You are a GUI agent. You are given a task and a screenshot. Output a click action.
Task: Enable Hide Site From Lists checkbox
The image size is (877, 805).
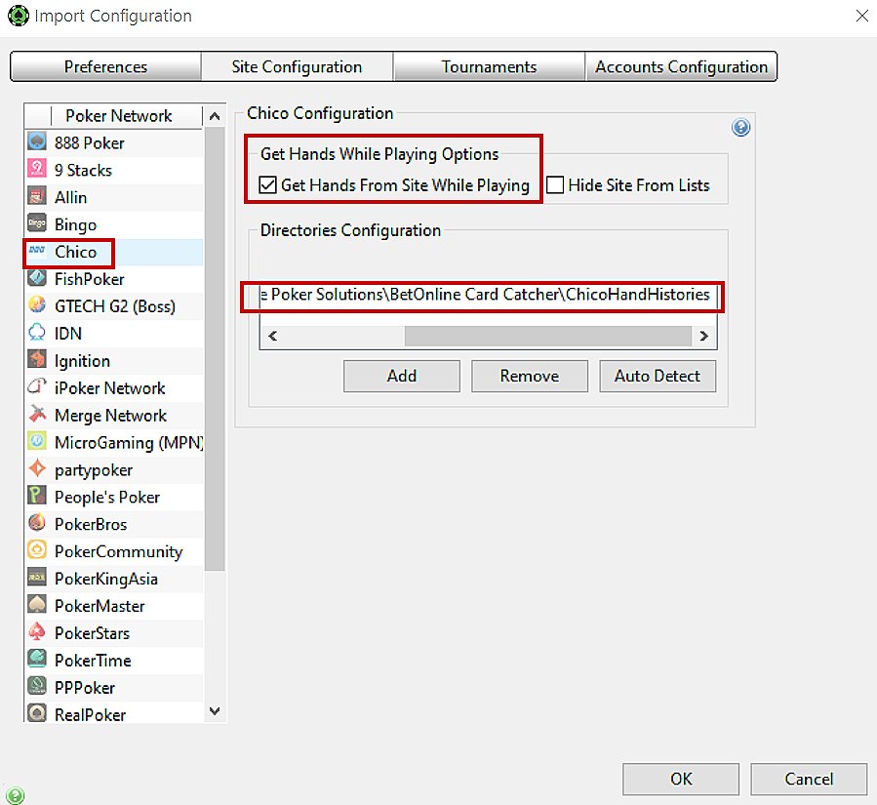[555, 184]
